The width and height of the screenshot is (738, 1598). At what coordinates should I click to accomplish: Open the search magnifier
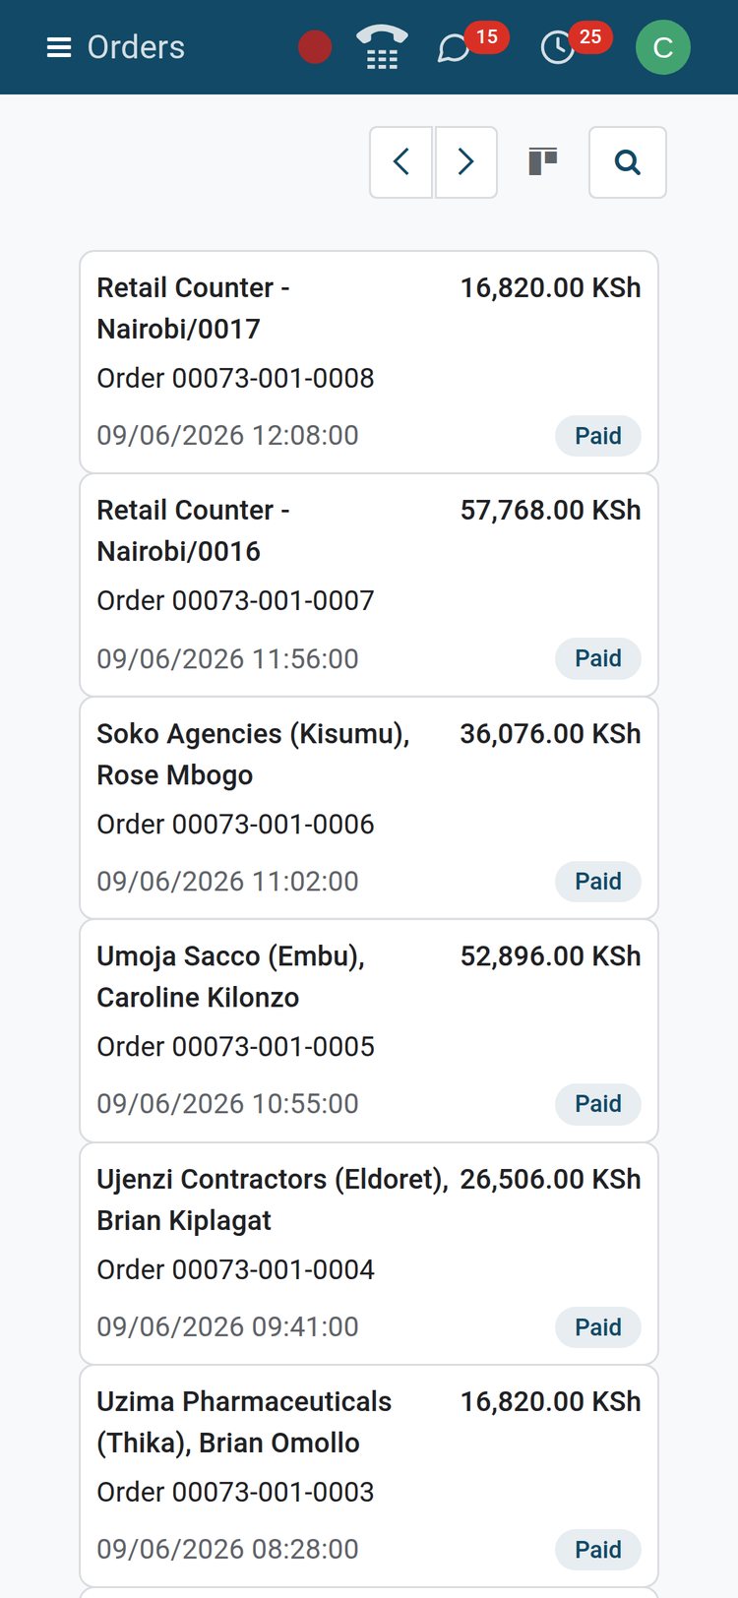628,162
